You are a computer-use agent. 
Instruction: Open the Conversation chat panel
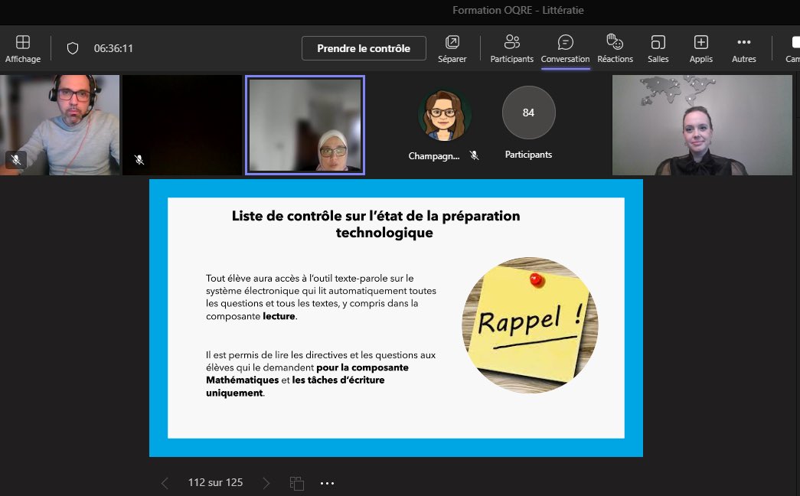565,48
